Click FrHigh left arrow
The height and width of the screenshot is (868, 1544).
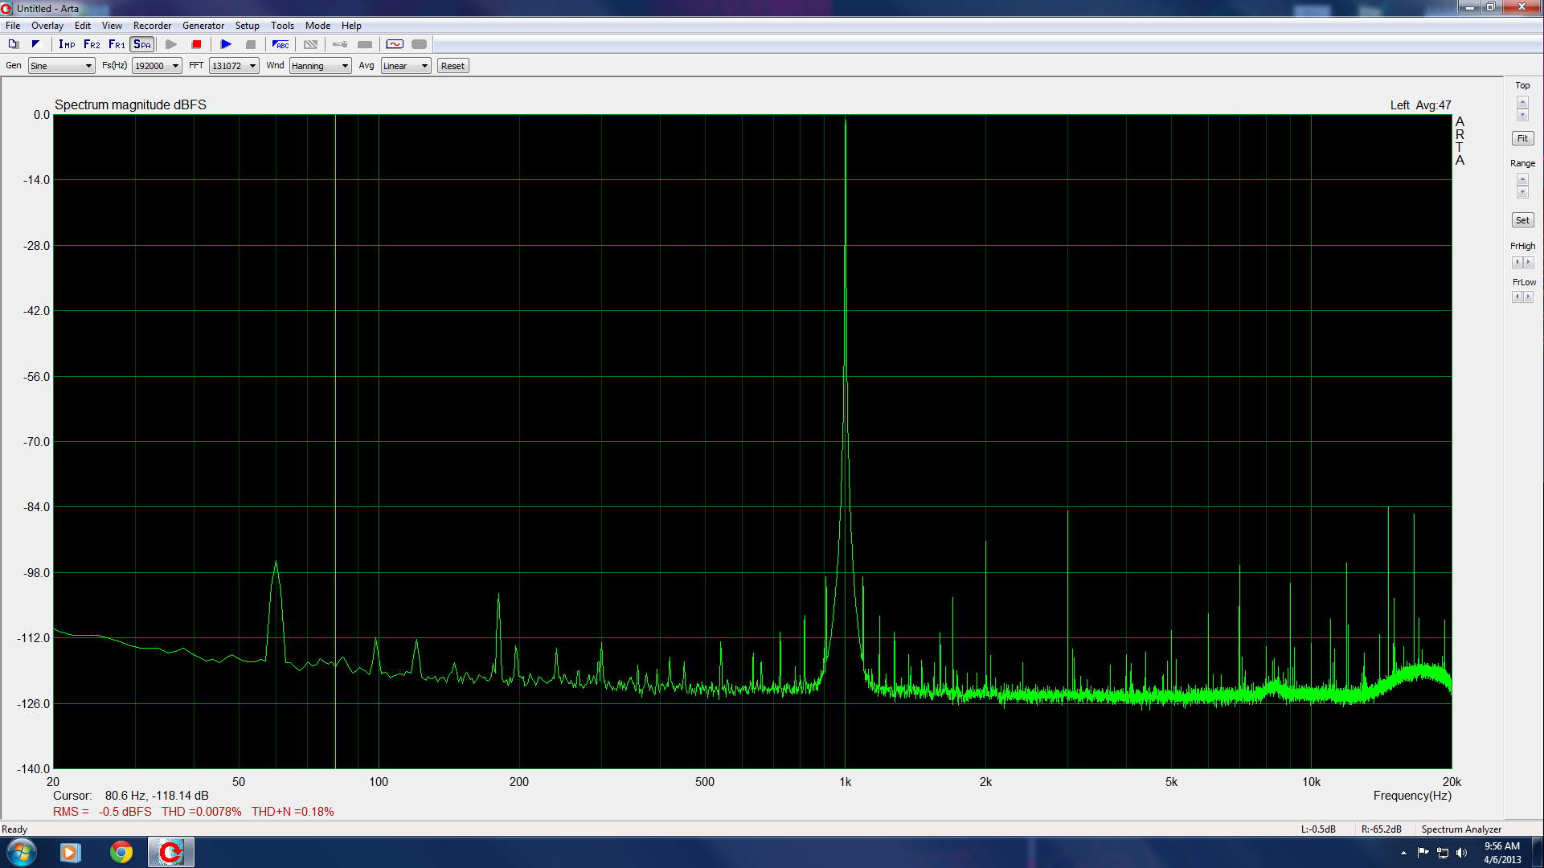tap(1517, 262)
